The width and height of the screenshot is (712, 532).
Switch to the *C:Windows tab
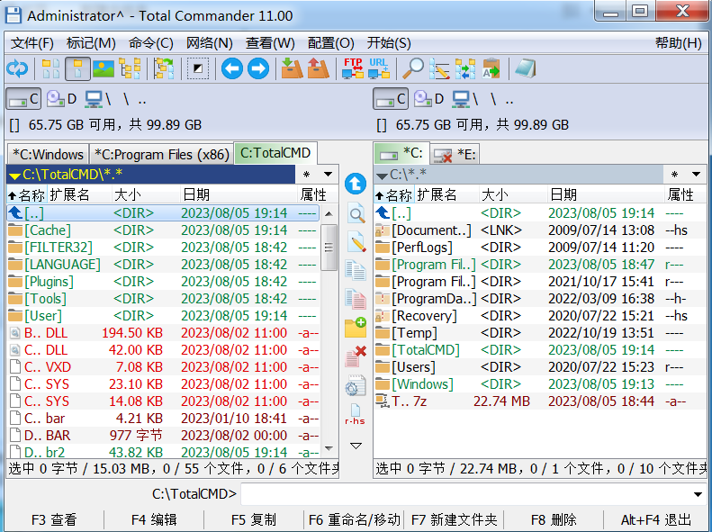pos(48,154)
